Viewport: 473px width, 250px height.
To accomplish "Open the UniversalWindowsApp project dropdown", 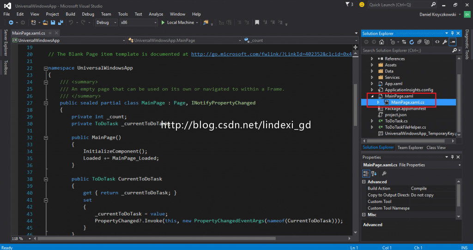I will click(124, 41).
